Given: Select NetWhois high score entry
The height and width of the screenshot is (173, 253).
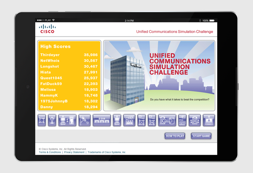Looking at the screenshot, I should click(69, 61).
